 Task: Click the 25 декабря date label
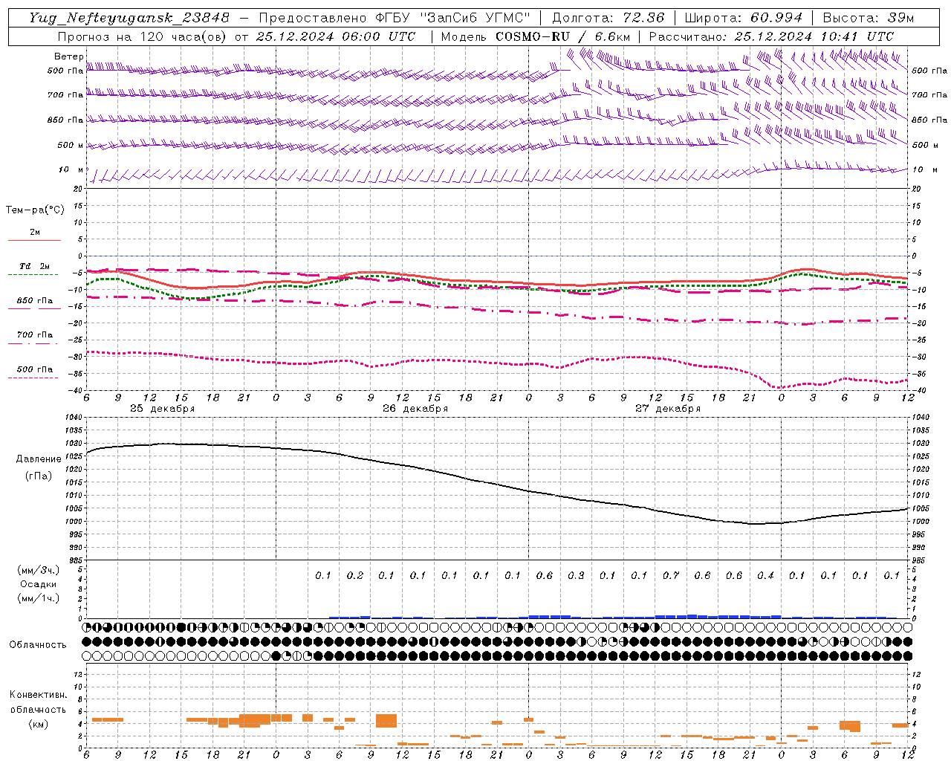click(x=162, y=409)
